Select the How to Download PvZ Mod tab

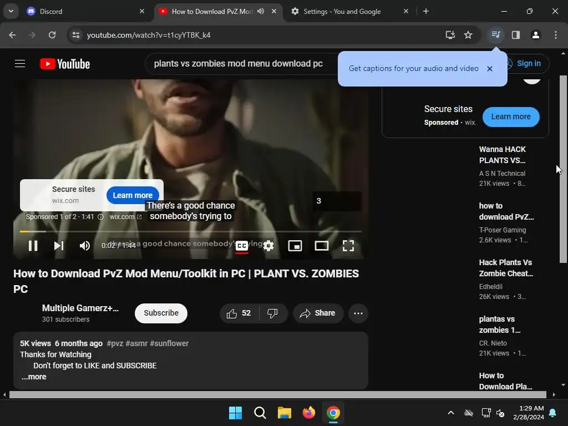pos(211,11)
